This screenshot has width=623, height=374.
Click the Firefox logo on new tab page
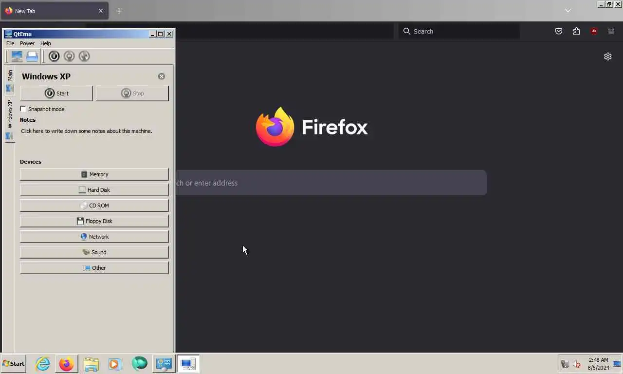point(312,127)
